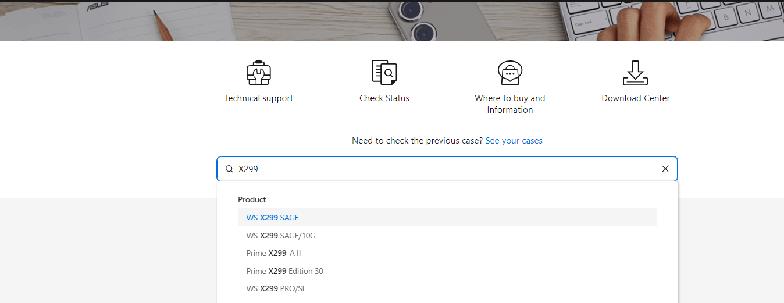
Task: Select the WS X299 SAGE suggestion
Action: [x=447, y=218]
